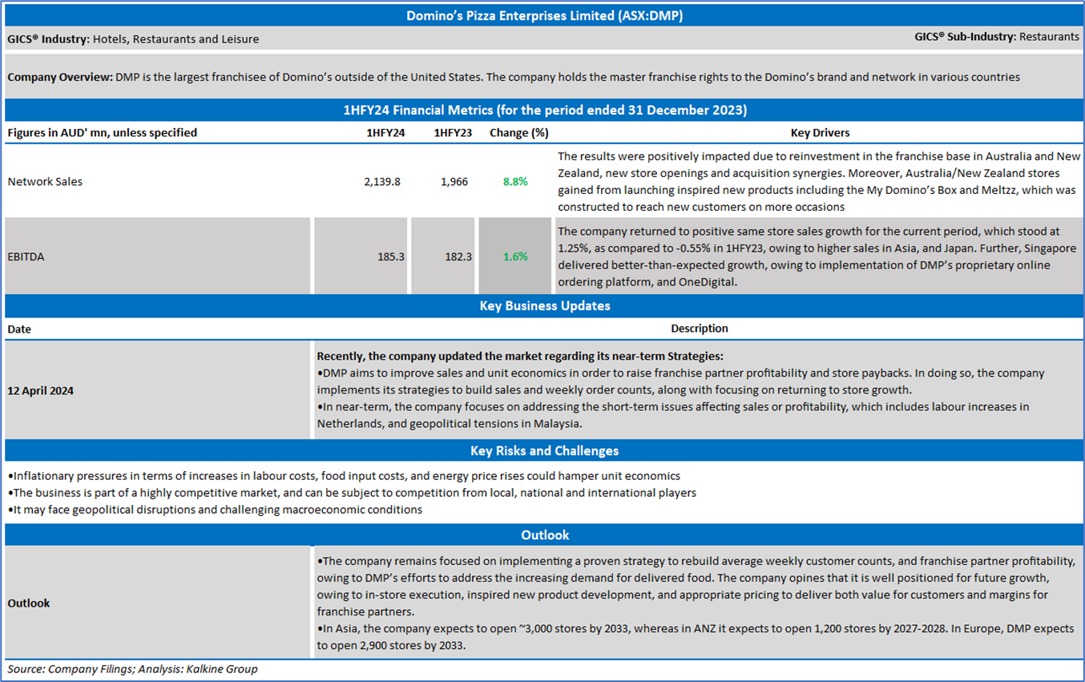Select the "Company Overview" description paragraph
The height and width of the screenshot is (682, 1085).
(514, 77)
